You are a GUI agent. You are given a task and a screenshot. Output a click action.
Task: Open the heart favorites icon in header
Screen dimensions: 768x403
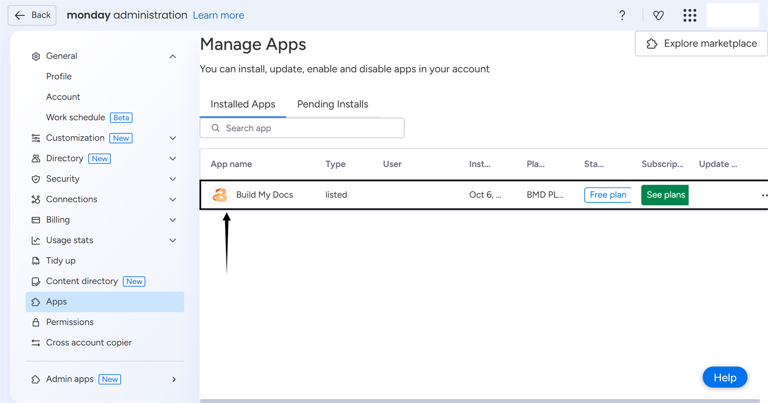[659, 15]
